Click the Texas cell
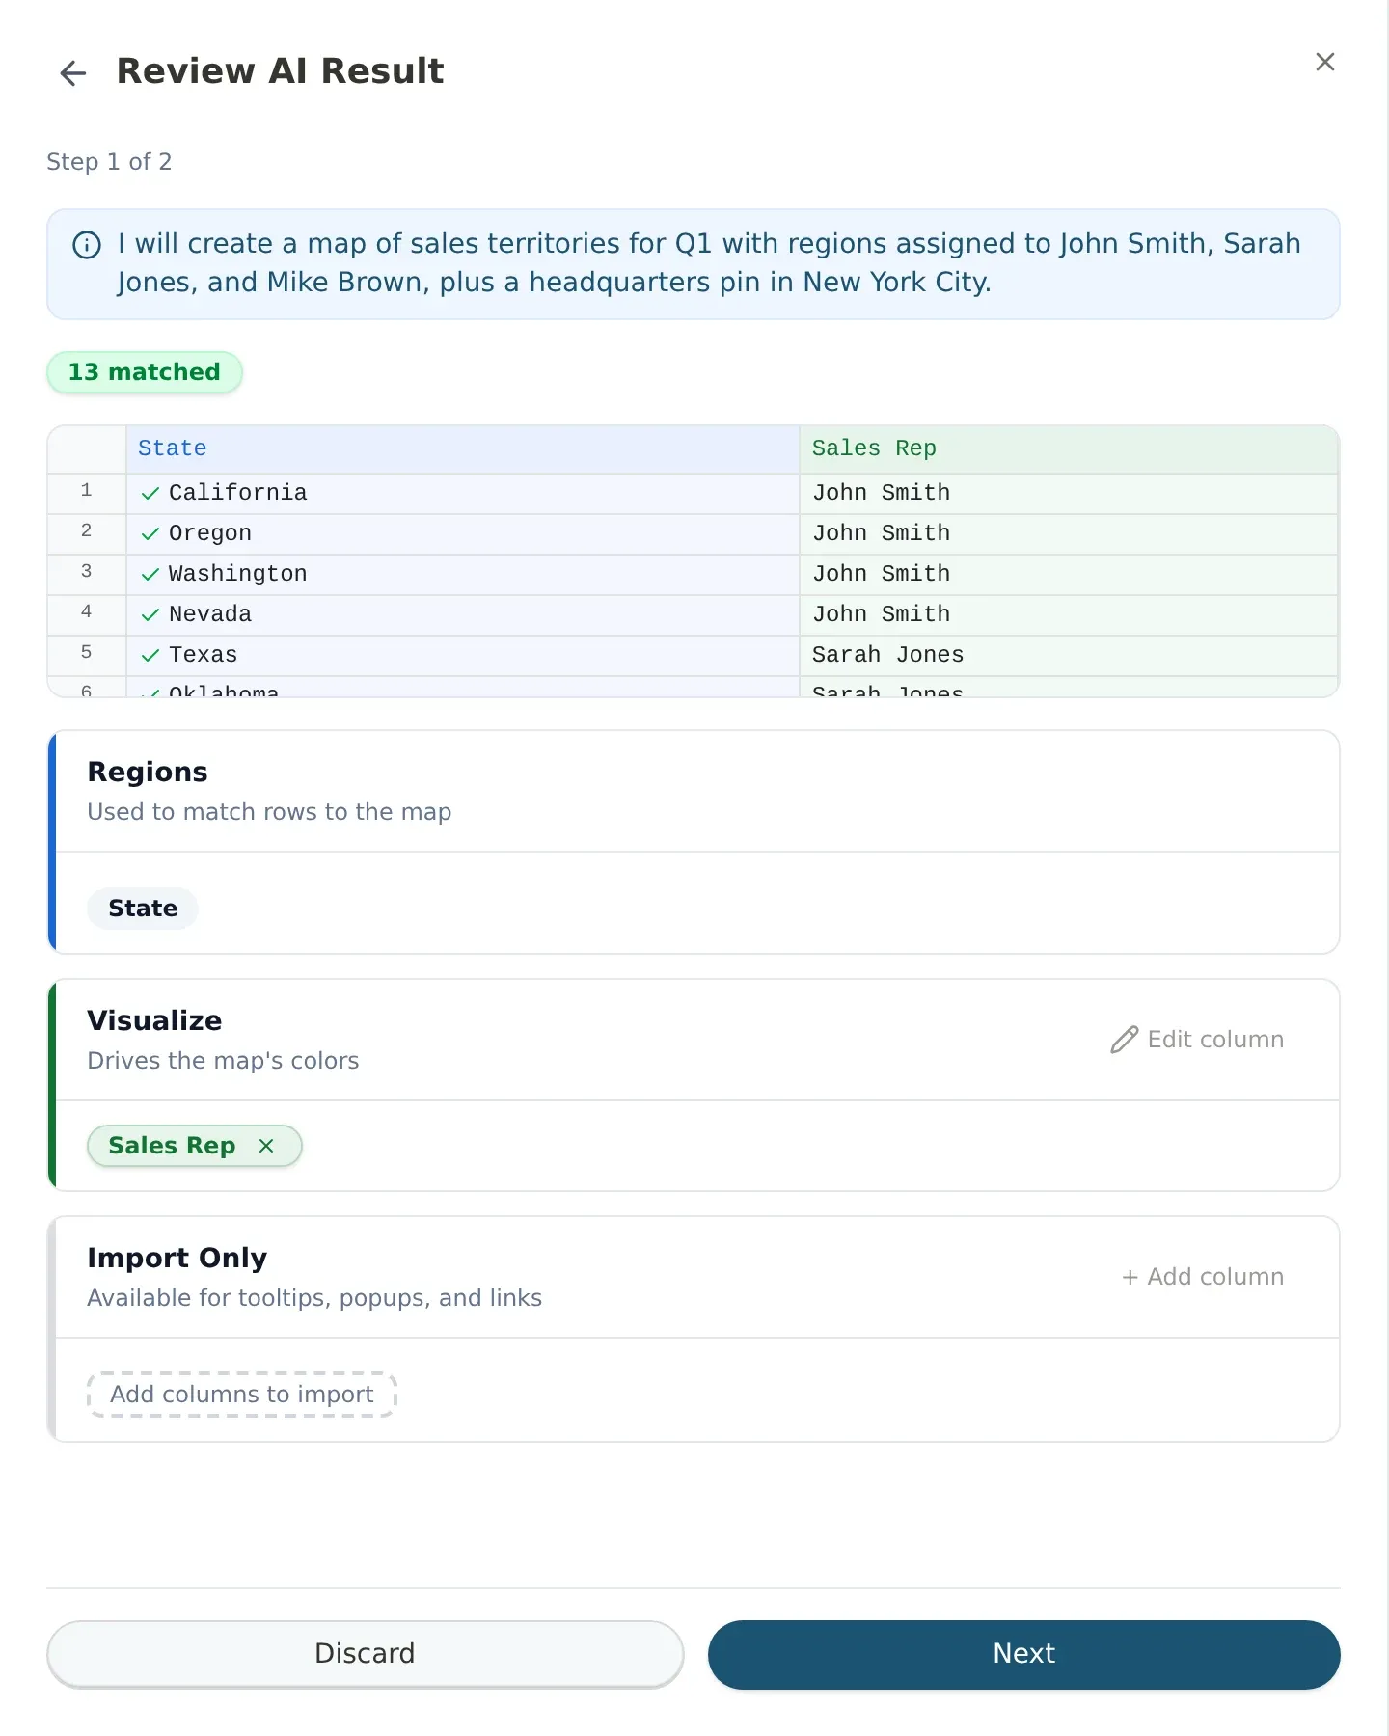 click(463, 655)
